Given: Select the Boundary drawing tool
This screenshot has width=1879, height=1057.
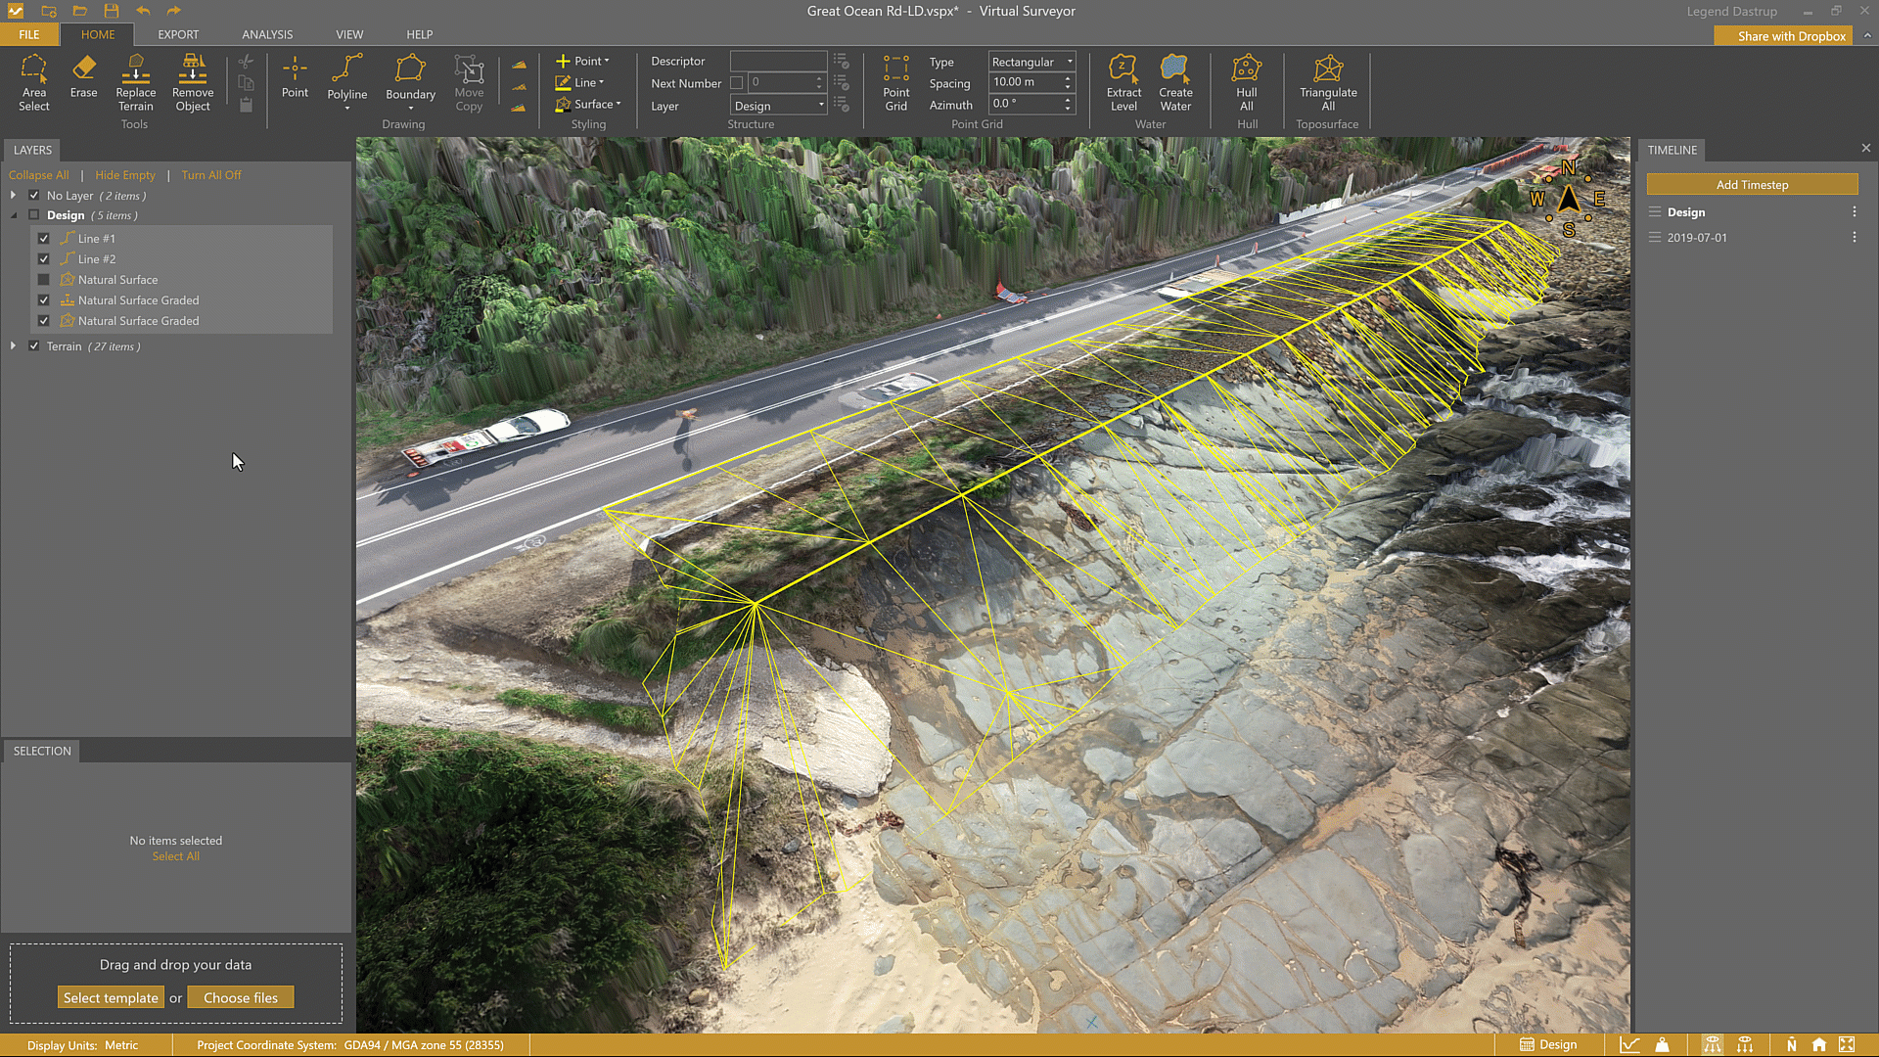Looking at the screenshot, I should (410, 76).
